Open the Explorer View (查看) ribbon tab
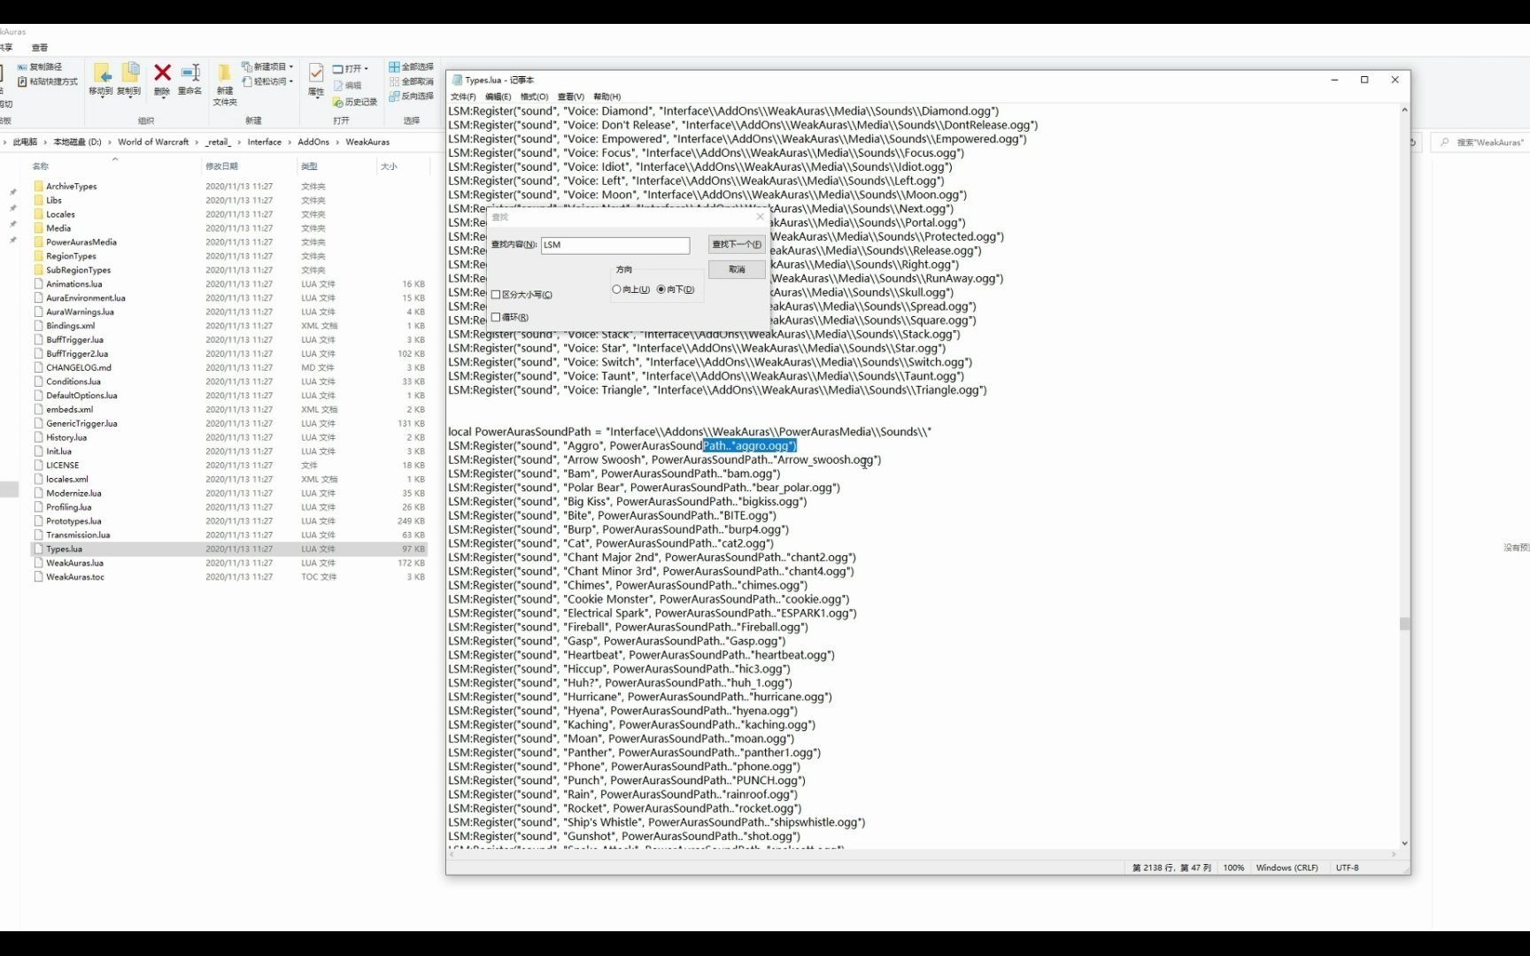Viewport: 1530px width, 956px height. click(40, 48)
